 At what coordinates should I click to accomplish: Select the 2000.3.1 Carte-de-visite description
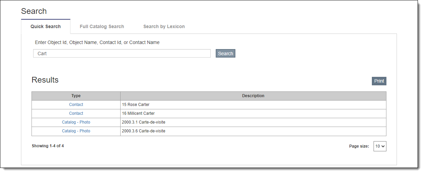[x=144, y=122]
